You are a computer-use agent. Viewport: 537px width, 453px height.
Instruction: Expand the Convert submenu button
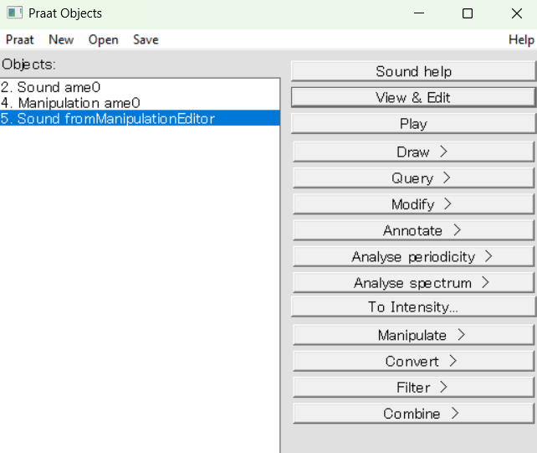pos(413,361)
